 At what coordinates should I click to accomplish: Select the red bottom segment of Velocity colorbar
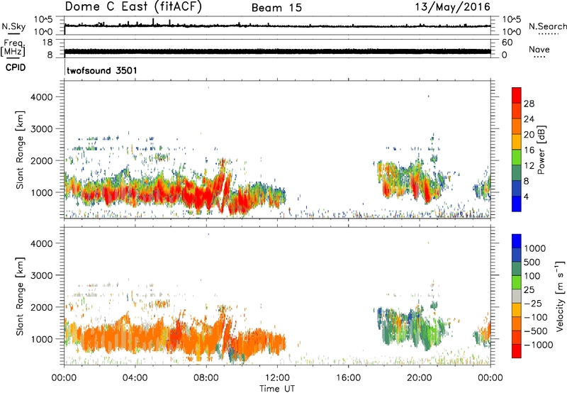(x=517, y=351)
